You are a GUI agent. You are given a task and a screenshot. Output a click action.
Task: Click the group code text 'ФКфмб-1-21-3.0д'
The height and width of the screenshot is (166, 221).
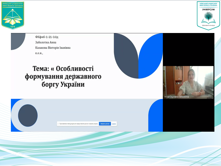pyautogui.click(x=47, y=37)
